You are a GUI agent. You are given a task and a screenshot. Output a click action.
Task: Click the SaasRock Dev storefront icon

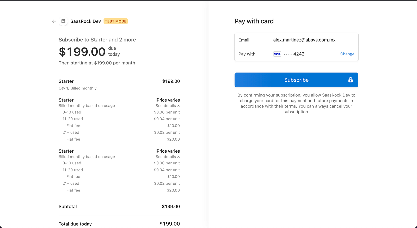[x=63, y=21]
